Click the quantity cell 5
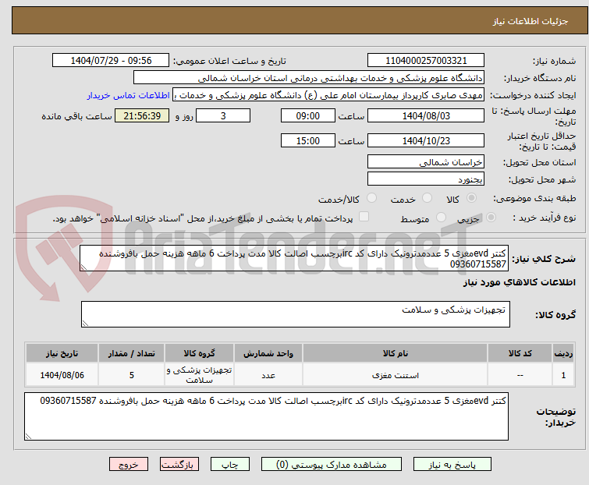The height and width of the screenshot is (485, 589). click(x=132, y=375)
